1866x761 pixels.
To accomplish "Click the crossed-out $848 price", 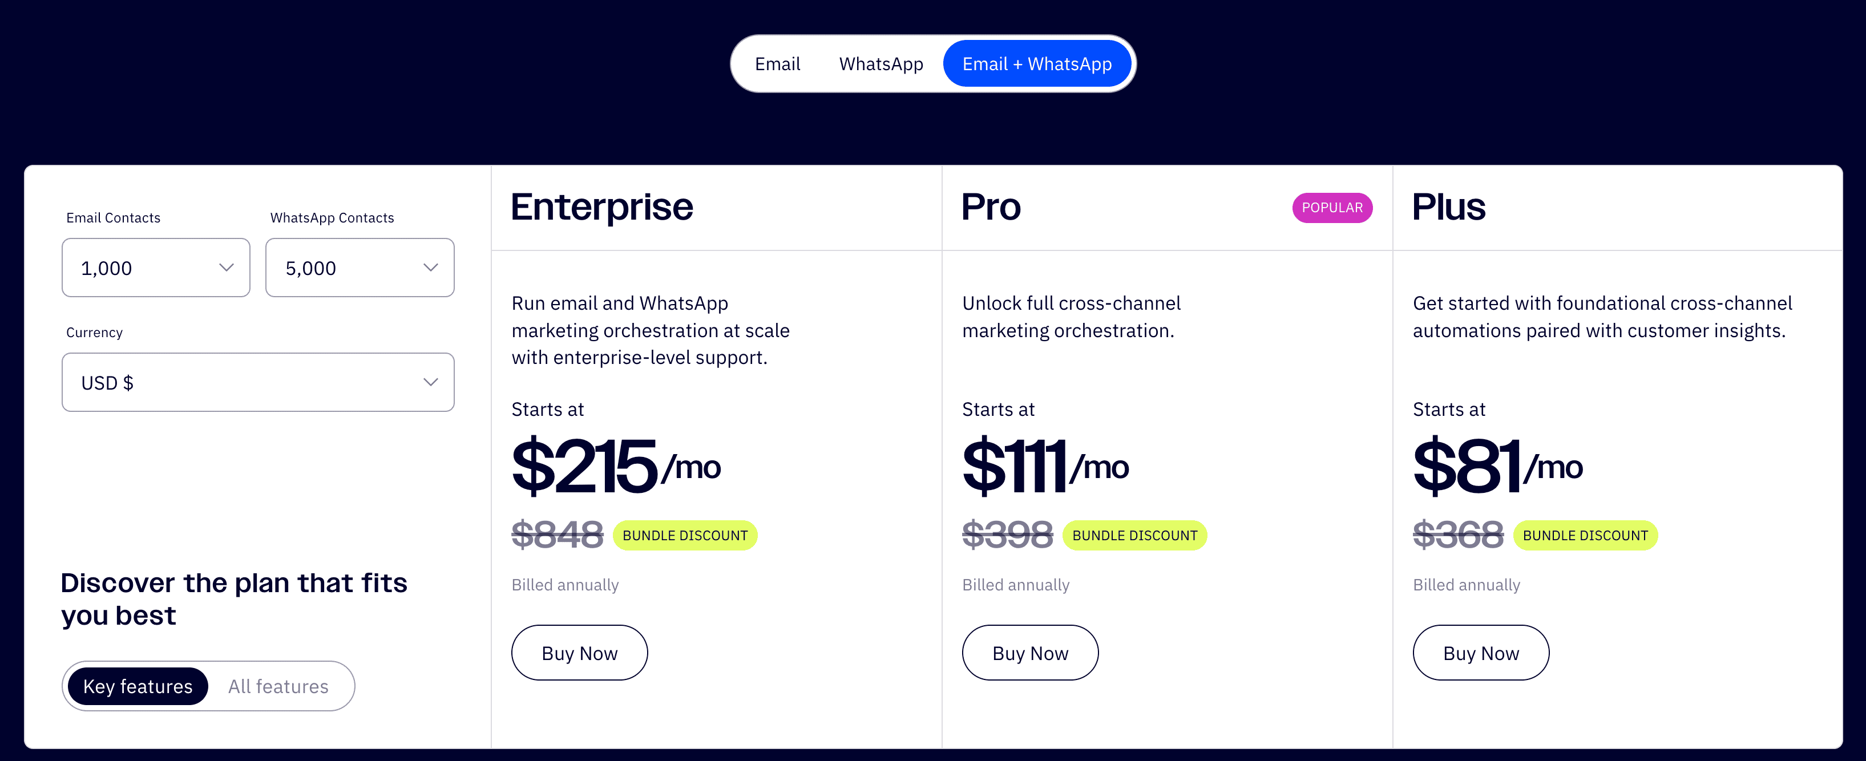I will (558, 536).
